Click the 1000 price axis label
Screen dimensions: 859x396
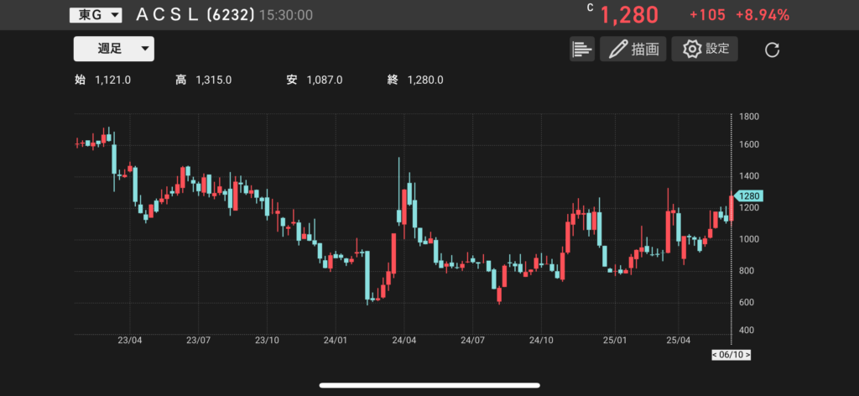(748, 239)
